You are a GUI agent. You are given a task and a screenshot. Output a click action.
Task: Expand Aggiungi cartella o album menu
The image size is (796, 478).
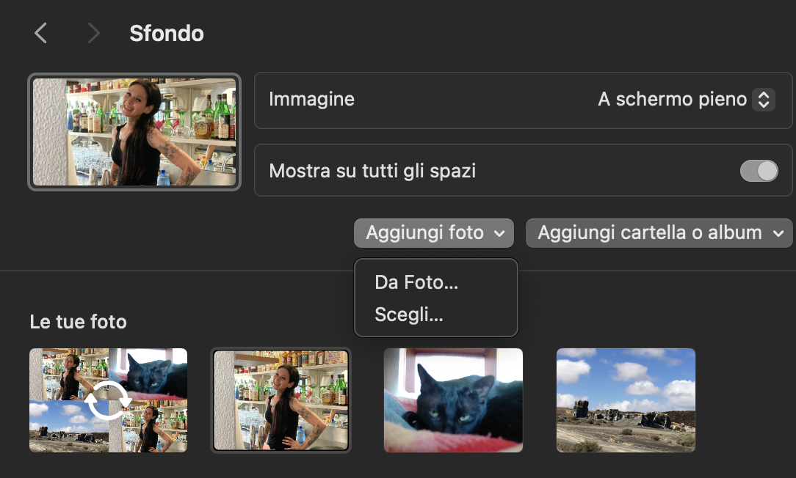(659, 233)
